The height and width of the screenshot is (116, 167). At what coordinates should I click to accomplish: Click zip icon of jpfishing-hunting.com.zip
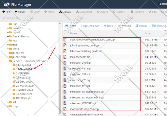coord(65,45)
